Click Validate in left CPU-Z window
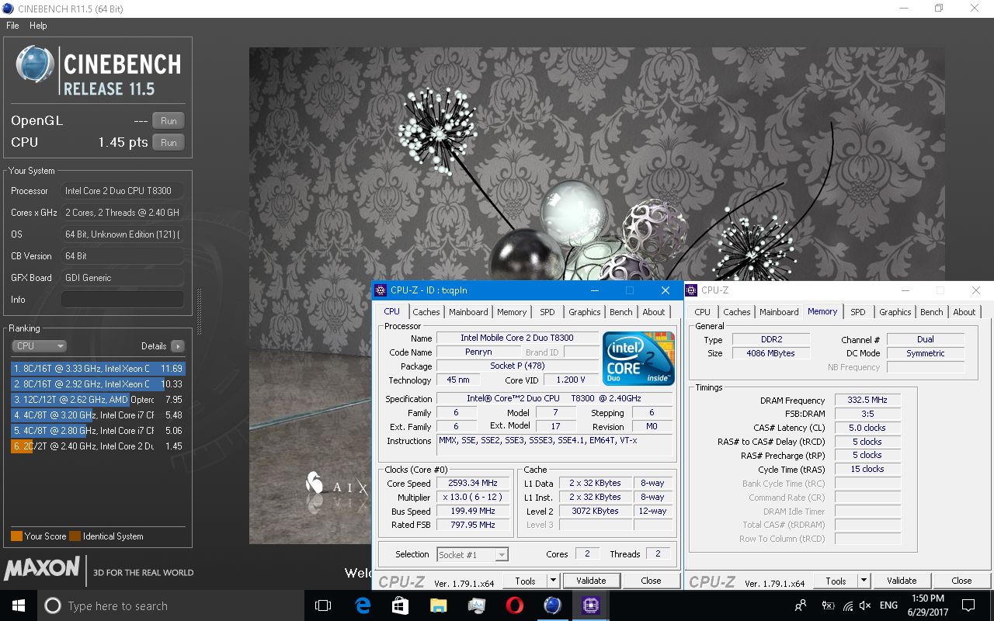 [591, 581]
